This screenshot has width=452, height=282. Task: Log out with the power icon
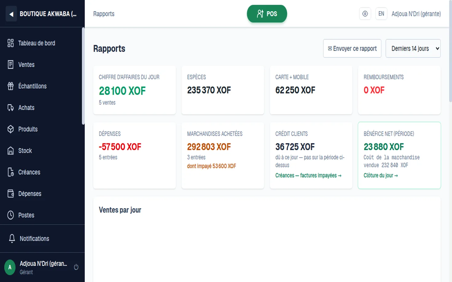[x=76, y=267]
